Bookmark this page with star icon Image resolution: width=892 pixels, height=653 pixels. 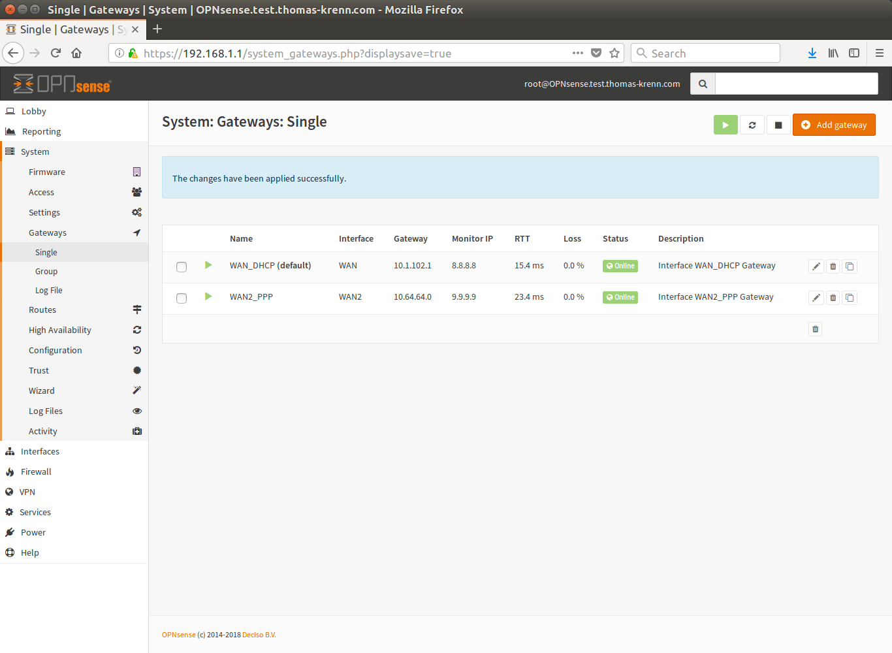[x=614, y=54]
